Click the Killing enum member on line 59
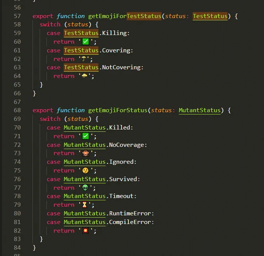 pyautogui.click(x=114, y=33)
